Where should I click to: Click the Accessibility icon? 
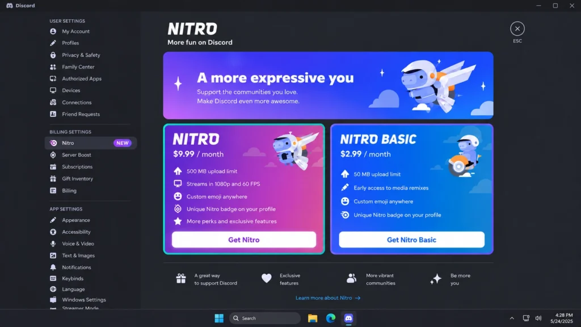click(53, 232)
